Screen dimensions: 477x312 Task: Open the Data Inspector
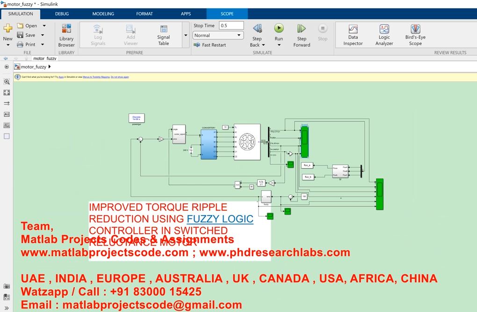click(x=353, y=35)
